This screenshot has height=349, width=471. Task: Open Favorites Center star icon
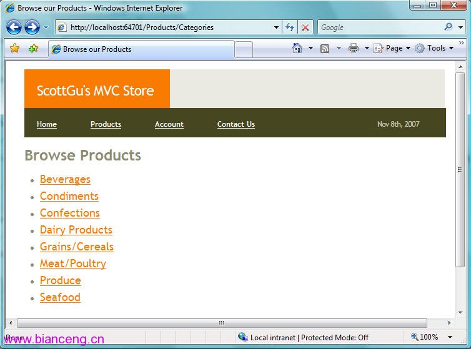[x=14, y=48]
